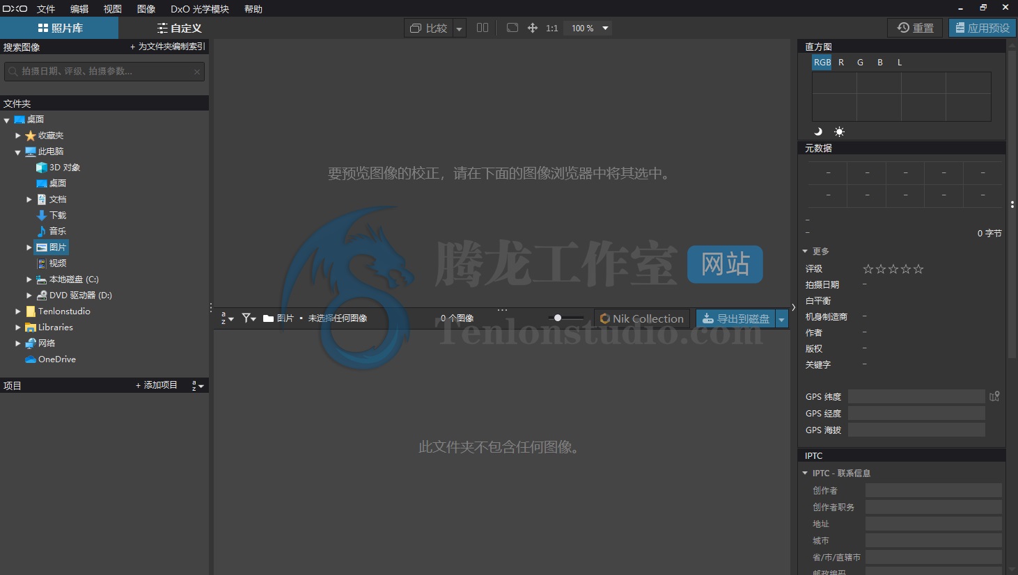Select the G histogram channel
The height and width of the screenshot is (575, 1018).
point(861,63)
